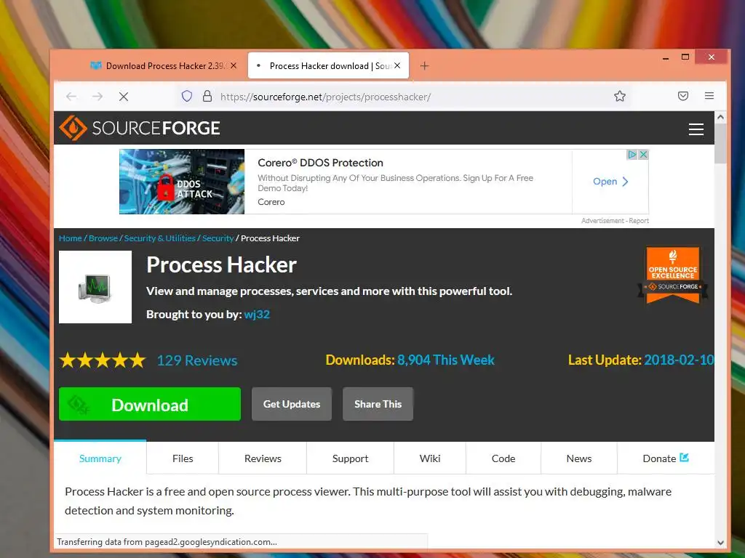Viewport: 745px width, 558px height.
Task: Click the padlock site security icon
Action: click(x=207, y=97)
